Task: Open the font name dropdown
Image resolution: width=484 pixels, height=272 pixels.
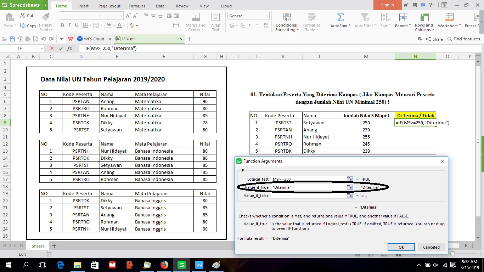Action: pos(100,16)
